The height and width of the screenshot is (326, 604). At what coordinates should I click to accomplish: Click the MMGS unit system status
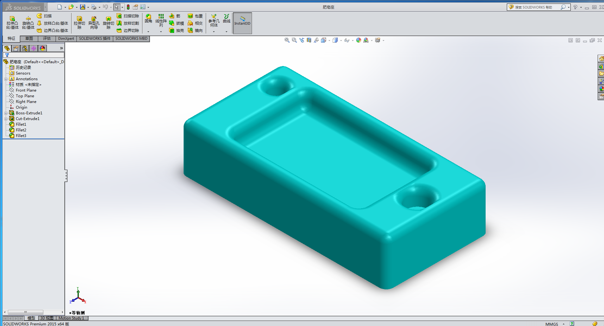point(552,324)
